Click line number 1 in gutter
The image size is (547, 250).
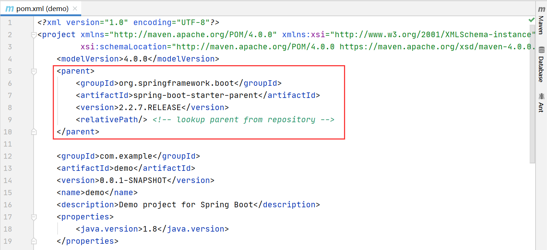pyautogui.click(x=10, y=23)
